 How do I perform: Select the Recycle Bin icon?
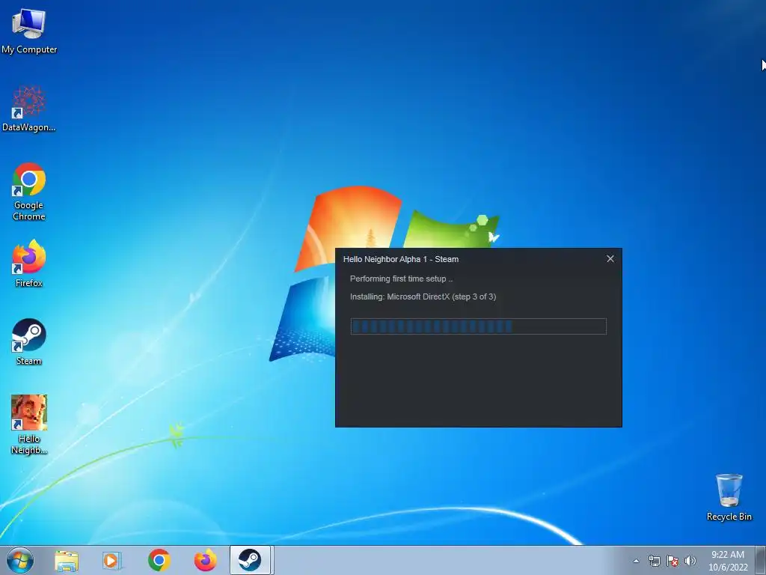coord(729,497)
